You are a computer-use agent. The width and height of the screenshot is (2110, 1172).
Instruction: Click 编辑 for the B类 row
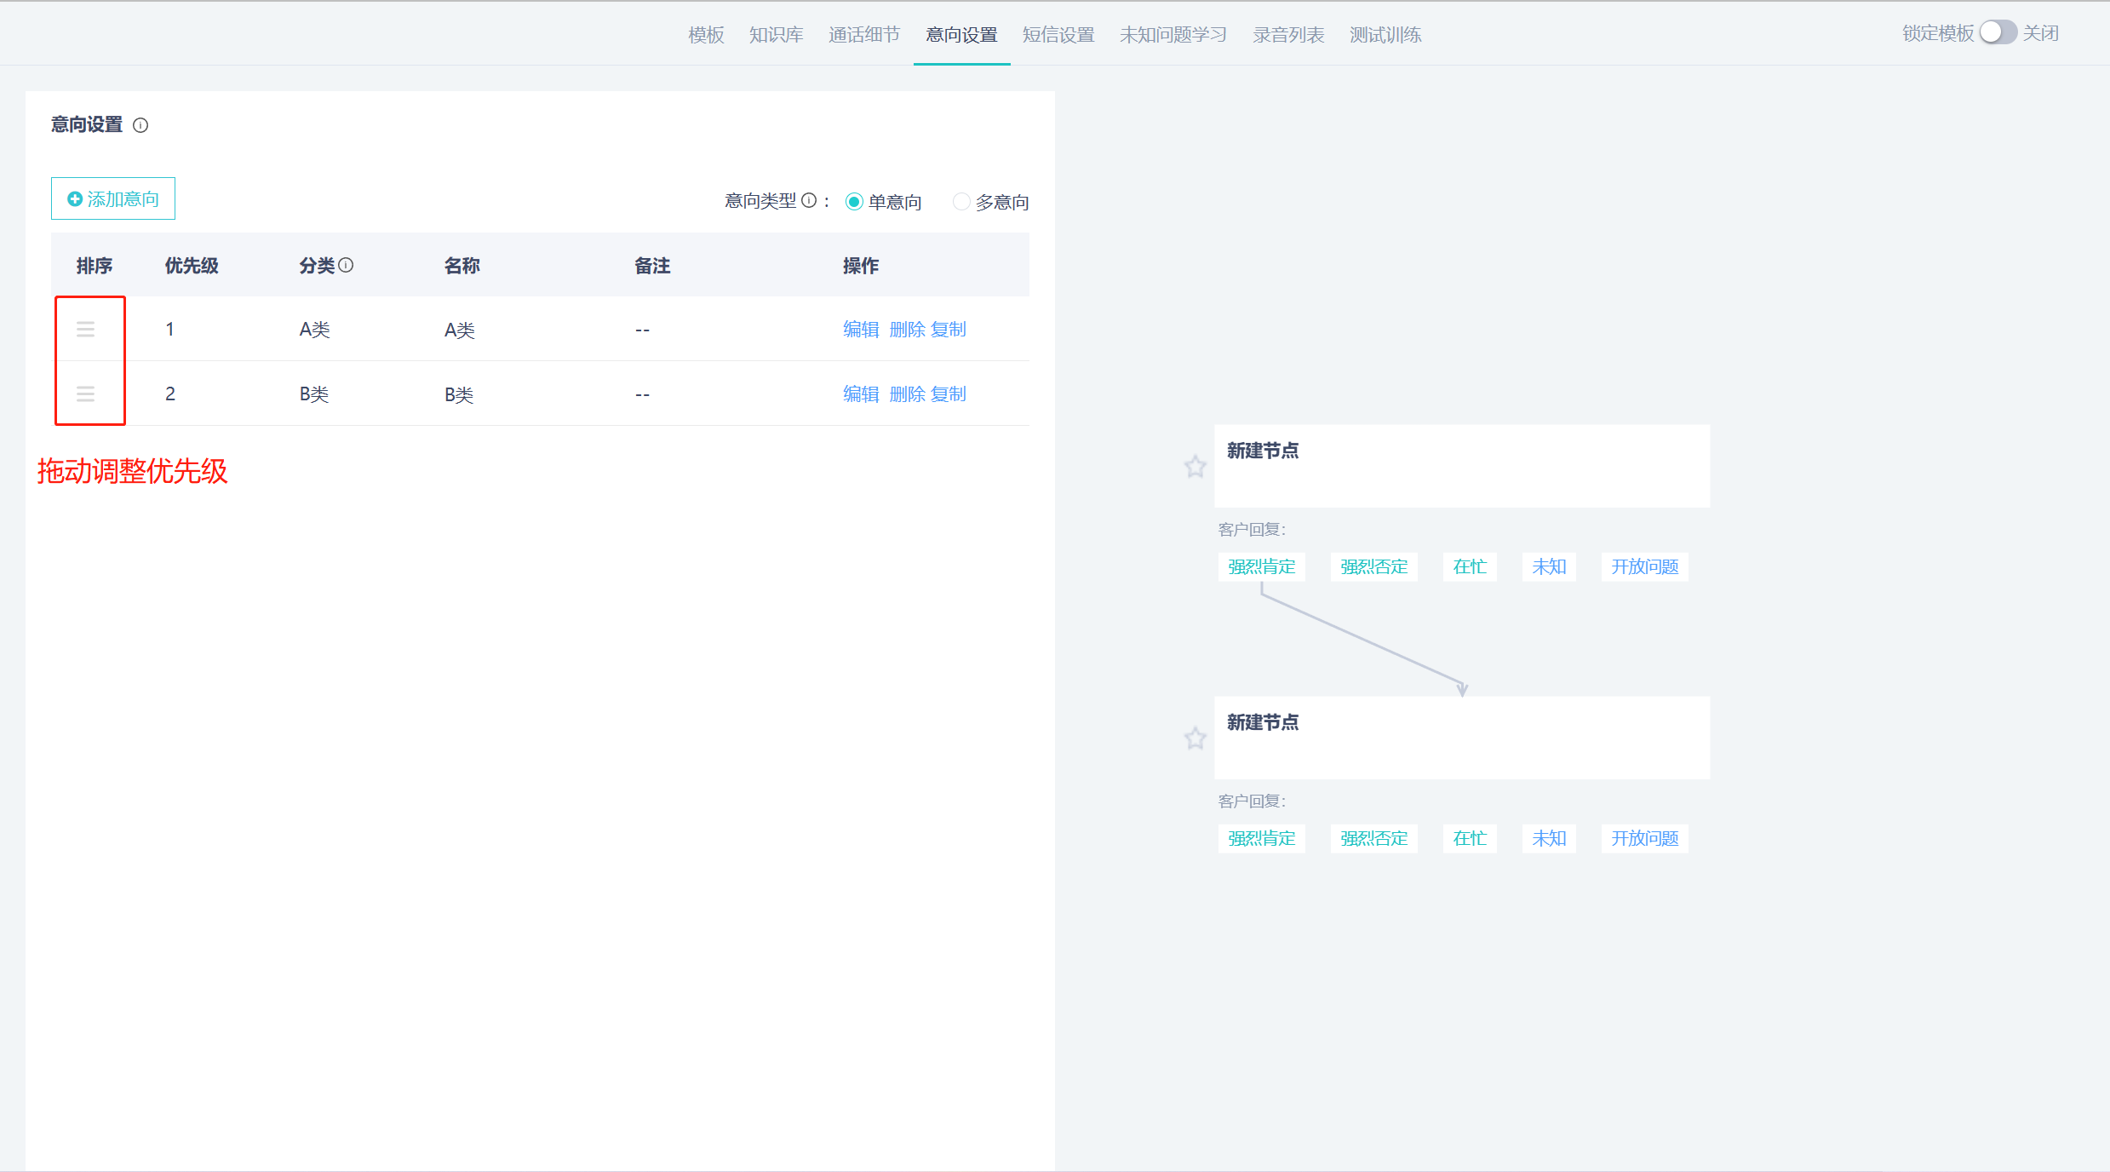click(x=861, y=394)
